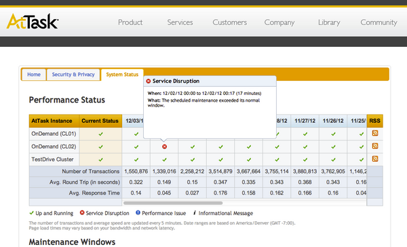
Task: Click response time value 0.045
Action: coord(164,193)
